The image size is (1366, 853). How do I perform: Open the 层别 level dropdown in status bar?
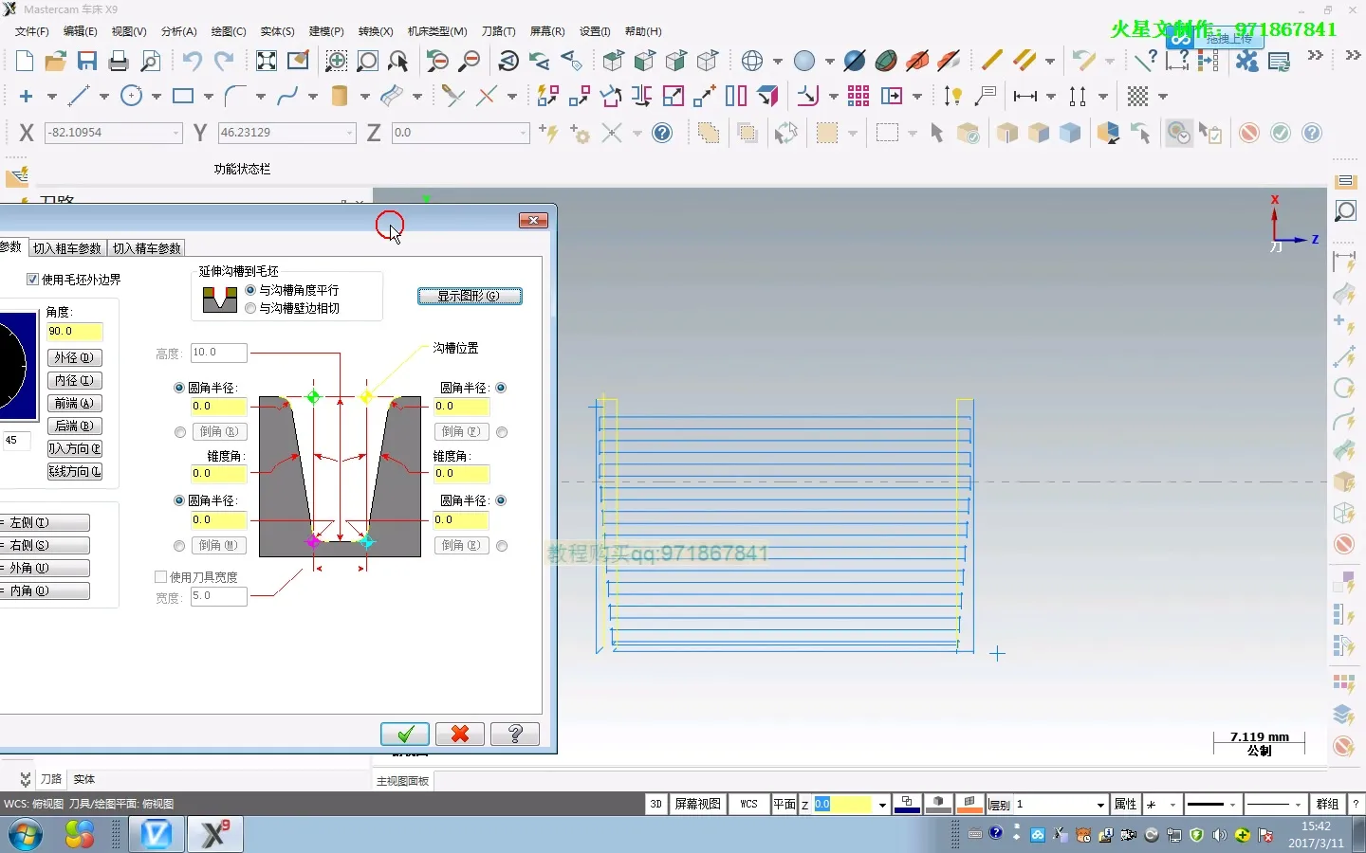pos(1100,805)
